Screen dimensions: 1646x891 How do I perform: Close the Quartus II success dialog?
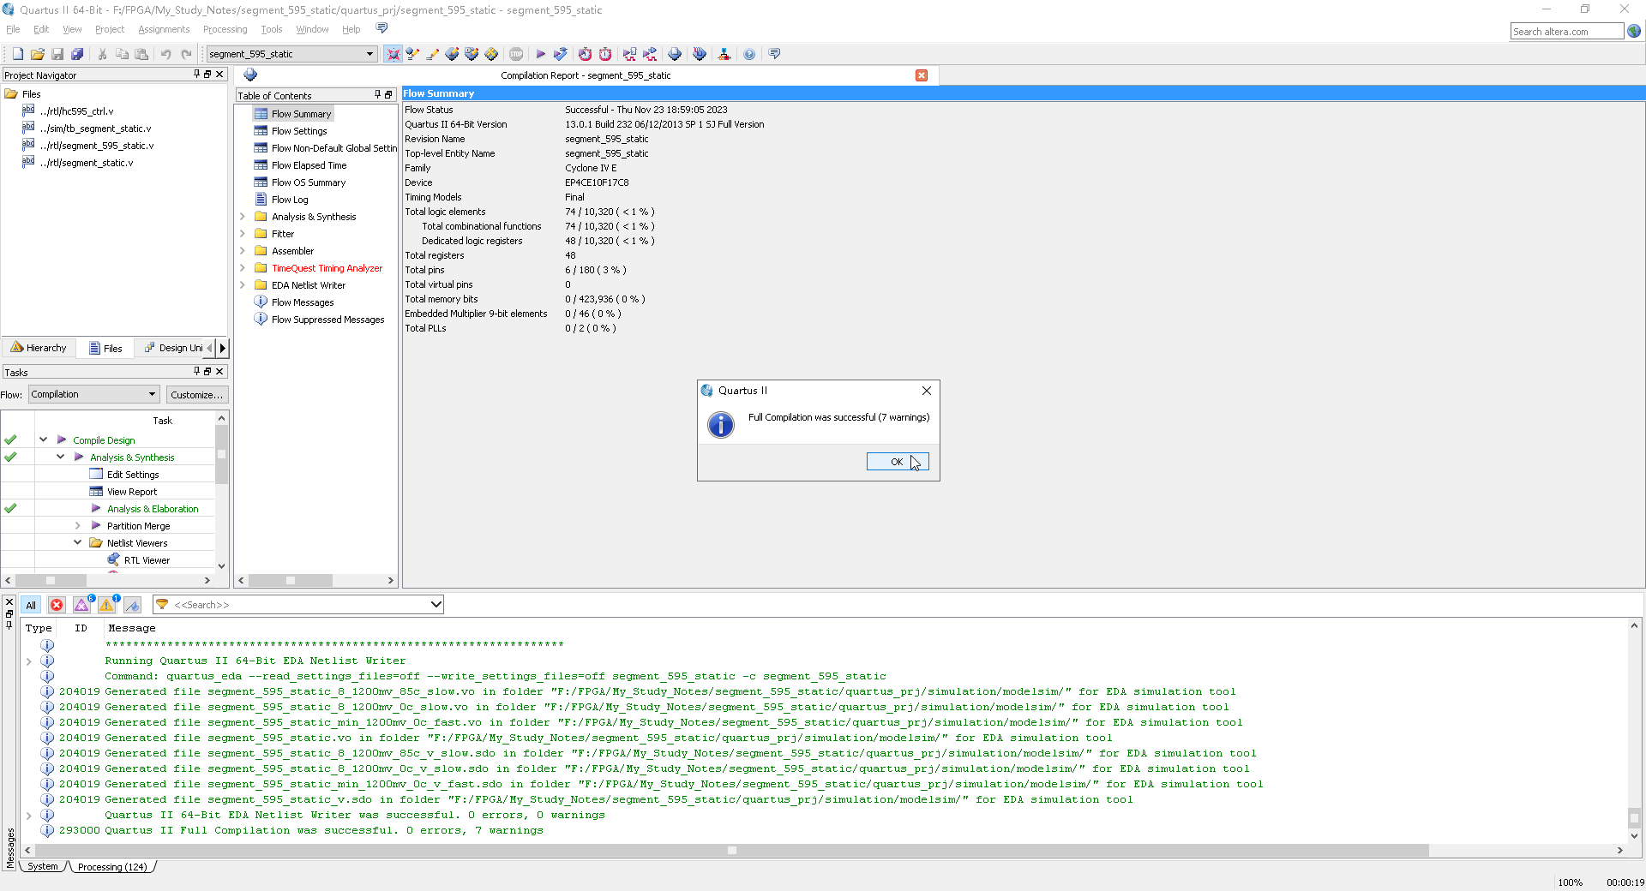coord(927,391)
